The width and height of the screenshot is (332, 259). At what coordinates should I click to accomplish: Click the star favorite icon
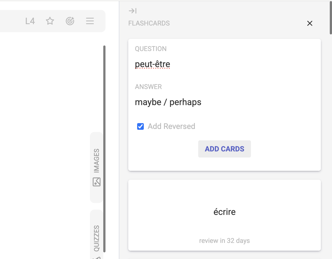pyautogui.click(x=50, y=21)
